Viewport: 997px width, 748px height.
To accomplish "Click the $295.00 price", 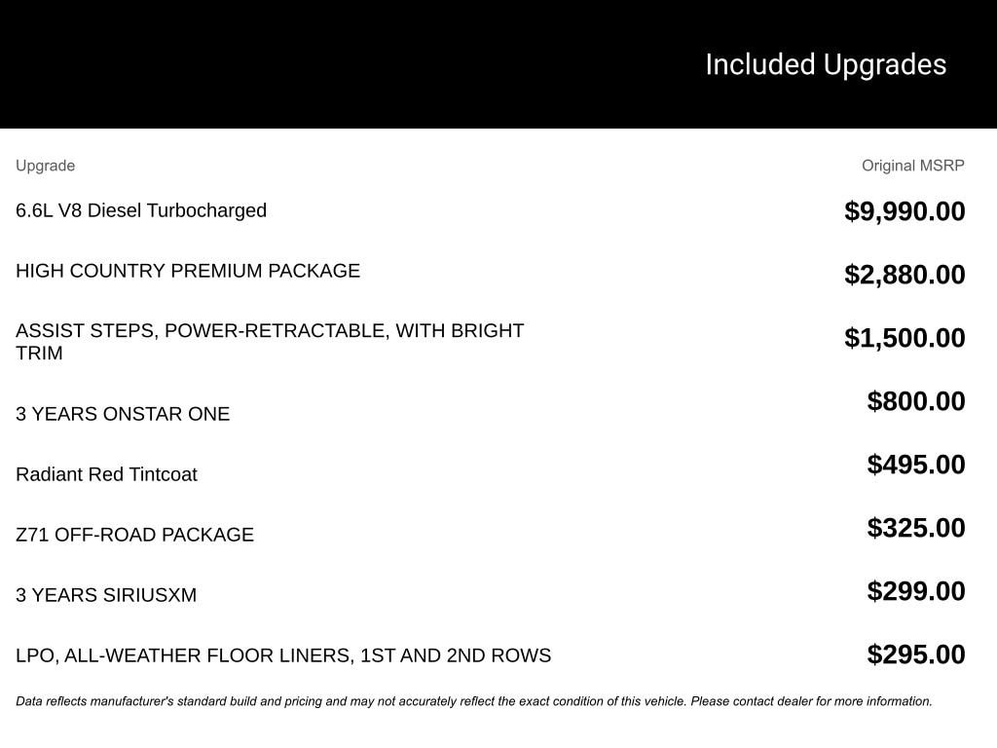I will tap(916, 654).
